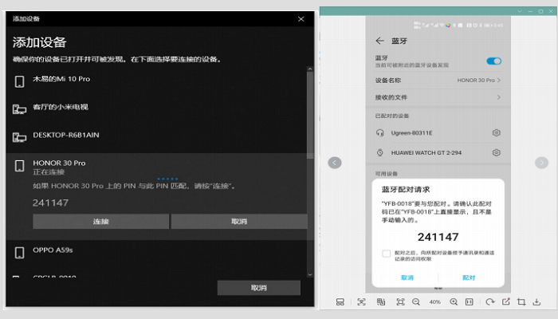Click the fit-to-window fullscreen icon
Viewport: 558px width, 319px height.
pyautogui.click(x=400, y=302)
